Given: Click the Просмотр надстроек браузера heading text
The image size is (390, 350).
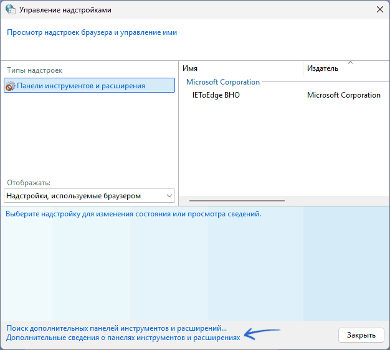Looking at the screenshot, I should click(x=92, y=32).
